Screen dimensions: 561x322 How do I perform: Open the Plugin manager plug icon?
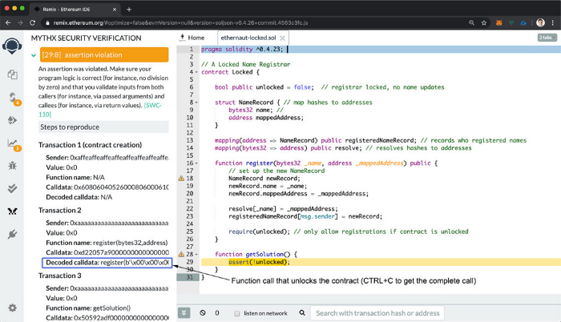[12, 235]
